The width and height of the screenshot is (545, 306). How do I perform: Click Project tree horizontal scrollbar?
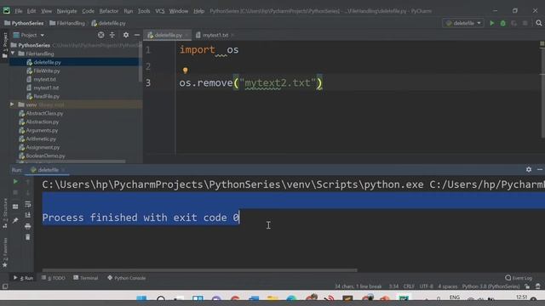(x=72, y=161)
